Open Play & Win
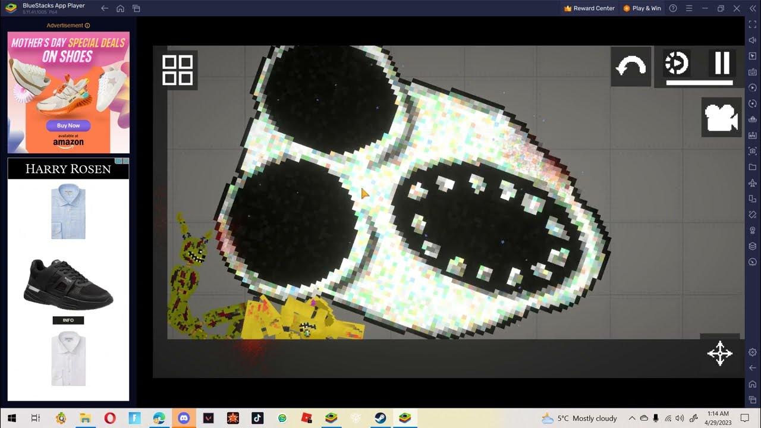761x428 pixels. pyautogui.click(x=642, y=8)
